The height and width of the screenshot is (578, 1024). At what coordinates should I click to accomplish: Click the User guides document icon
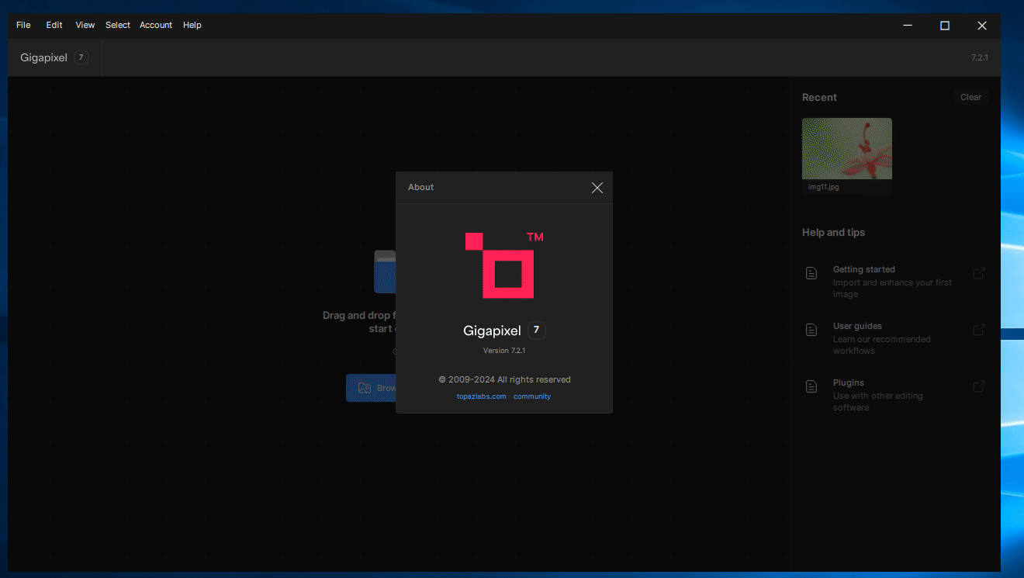(x=811, y=330)
